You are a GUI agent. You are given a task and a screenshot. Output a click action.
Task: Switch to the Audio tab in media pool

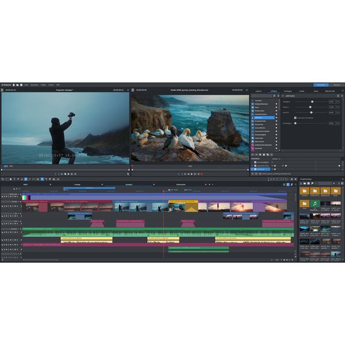coord(302,91)
